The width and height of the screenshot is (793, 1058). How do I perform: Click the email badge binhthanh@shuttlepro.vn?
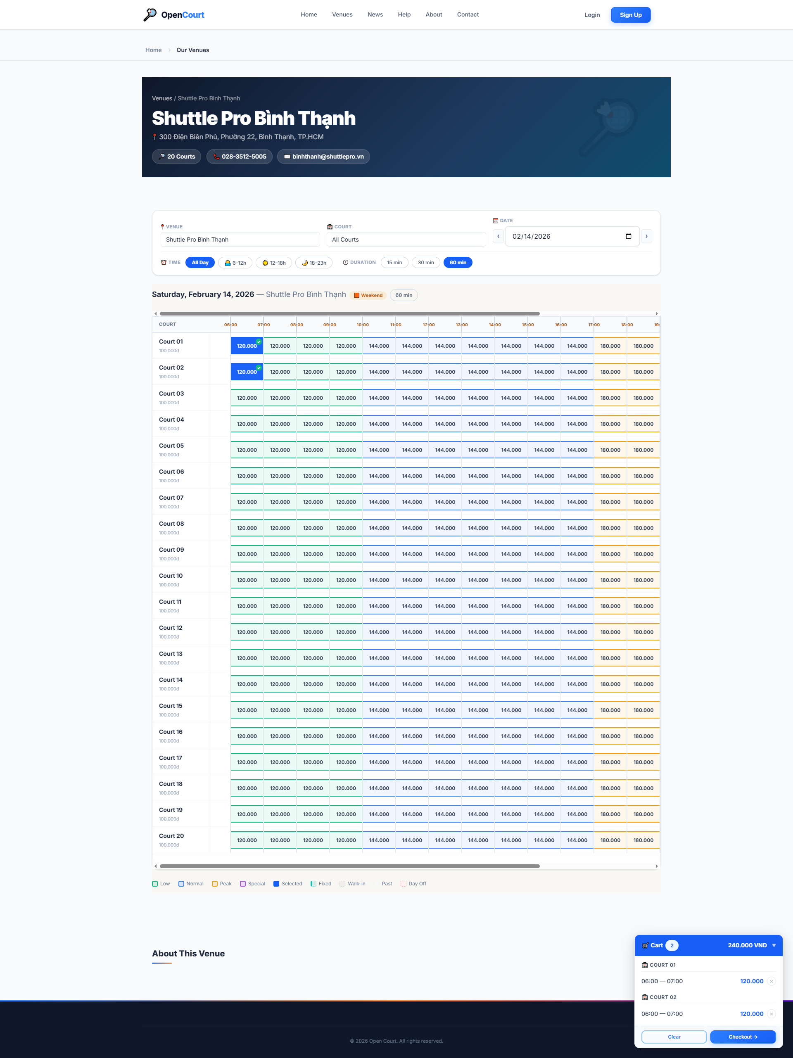pos(323,157)
